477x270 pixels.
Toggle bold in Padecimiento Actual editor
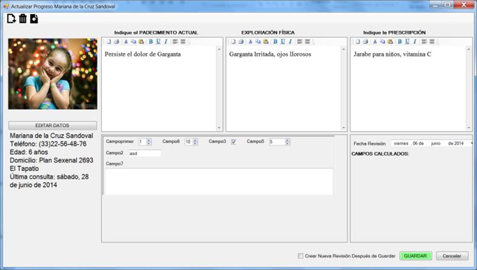click(151, 42)
